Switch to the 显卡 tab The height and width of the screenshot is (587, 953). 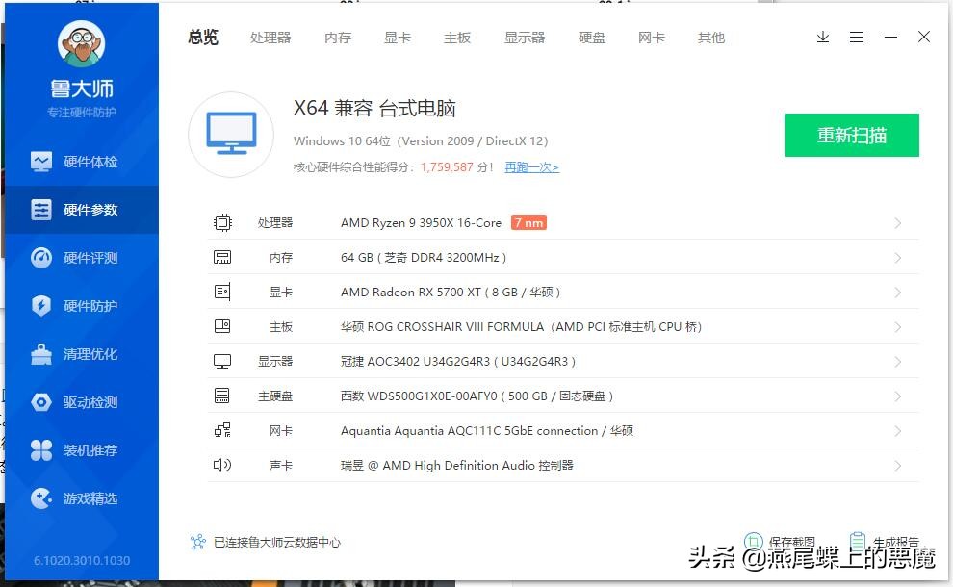(398, 38)
